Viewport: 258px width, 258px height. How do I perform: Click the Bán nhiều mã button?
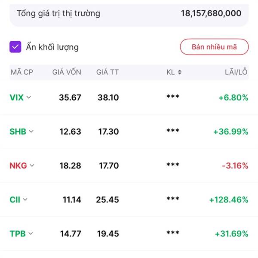214,47
